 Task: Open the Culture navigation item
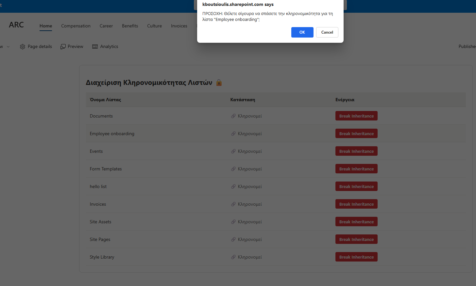154,26
